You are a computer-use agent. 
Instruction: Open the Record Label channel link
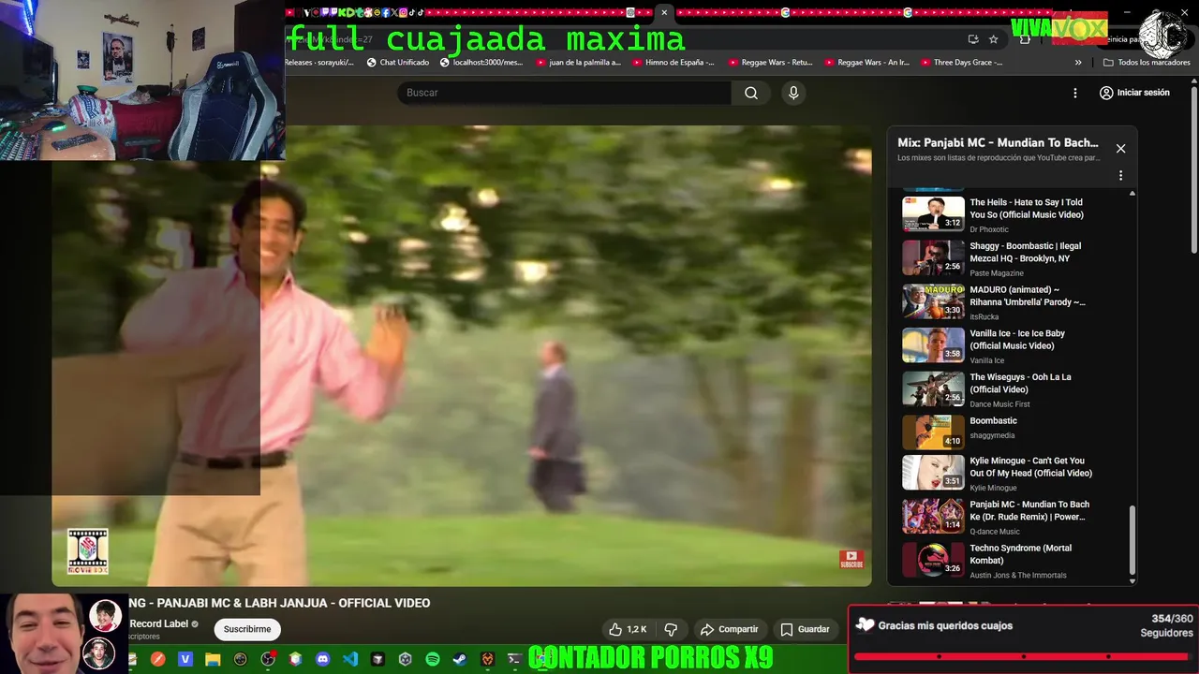(x=159, y=623)
